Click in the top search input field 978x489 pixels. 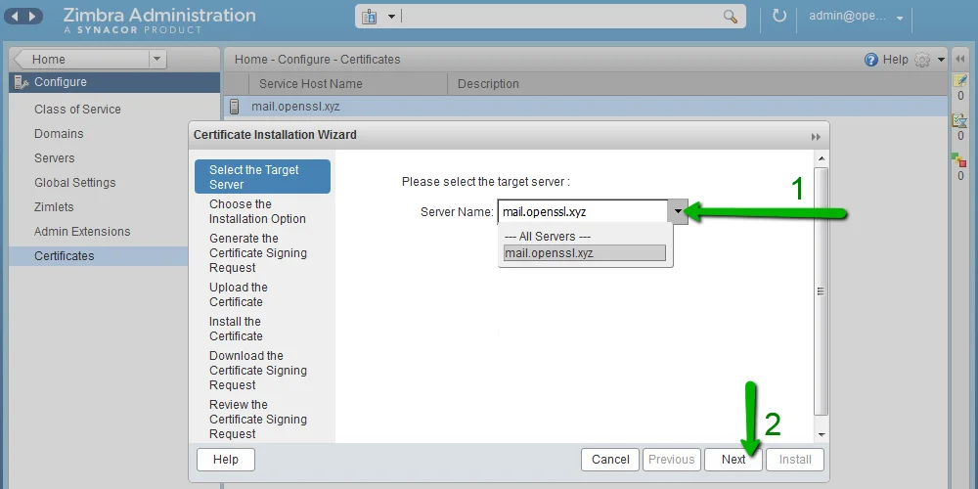tap(562, 17)
